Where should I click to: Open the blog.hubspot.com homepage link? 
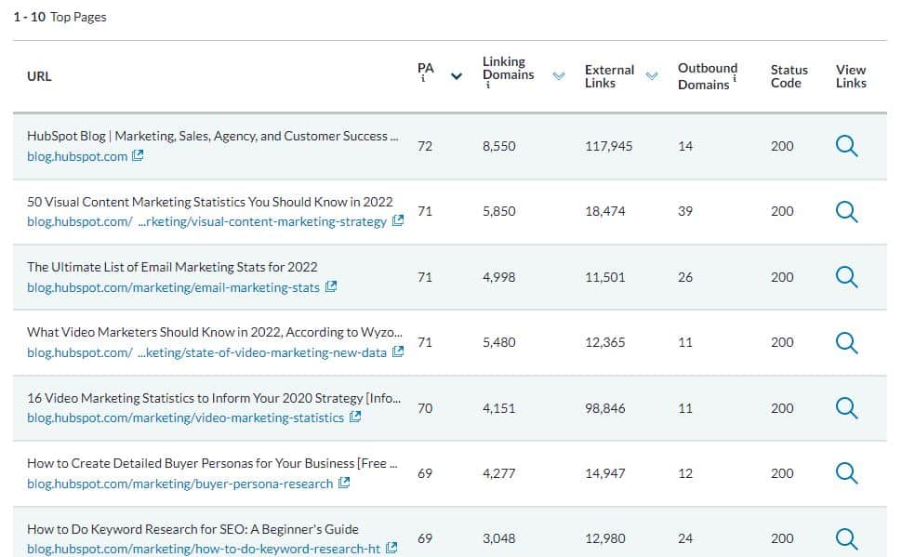coord(77,156)
